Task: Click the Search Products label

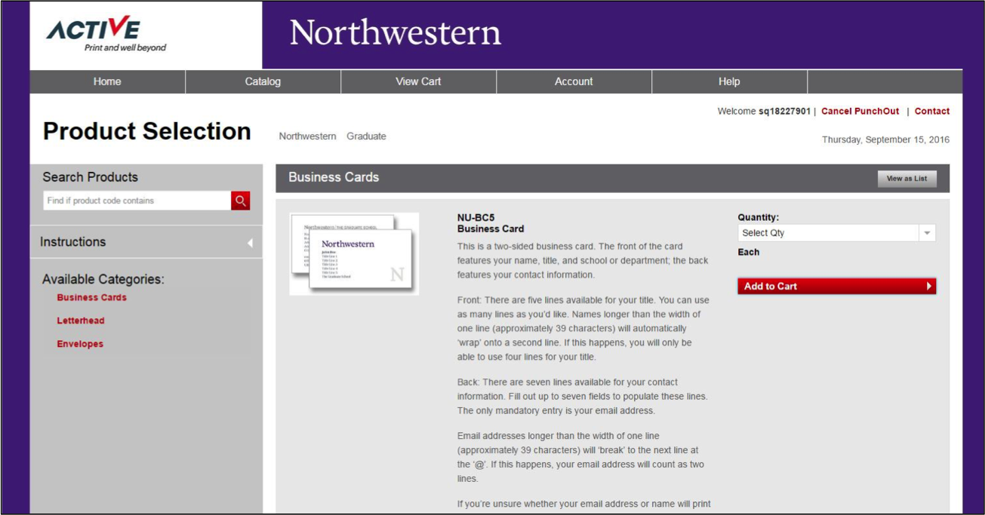Action: pyautogui.click(x=90, y=177)
